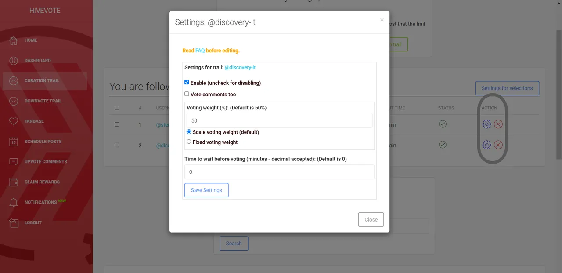Open settings gear for trail row 2
The height and width of the screenshot is (273, 562).
click(486, 145)
